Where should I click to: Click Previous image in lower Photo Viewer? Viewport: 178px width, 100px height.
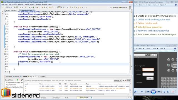point(148,92)
